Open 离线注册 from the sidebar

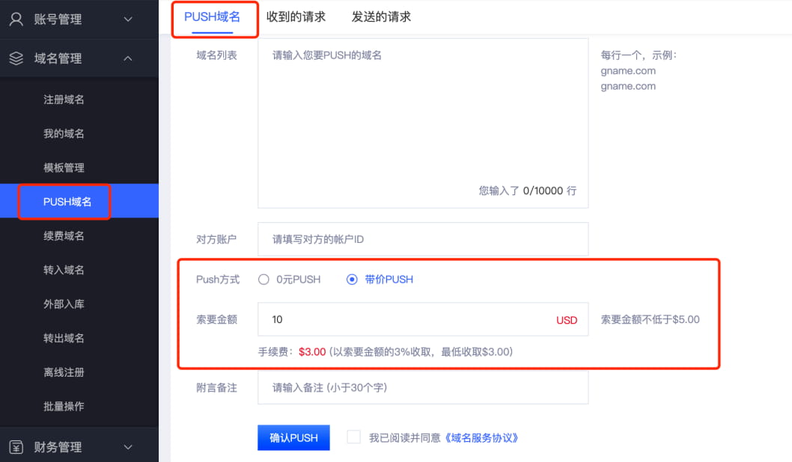pos(64,372)
